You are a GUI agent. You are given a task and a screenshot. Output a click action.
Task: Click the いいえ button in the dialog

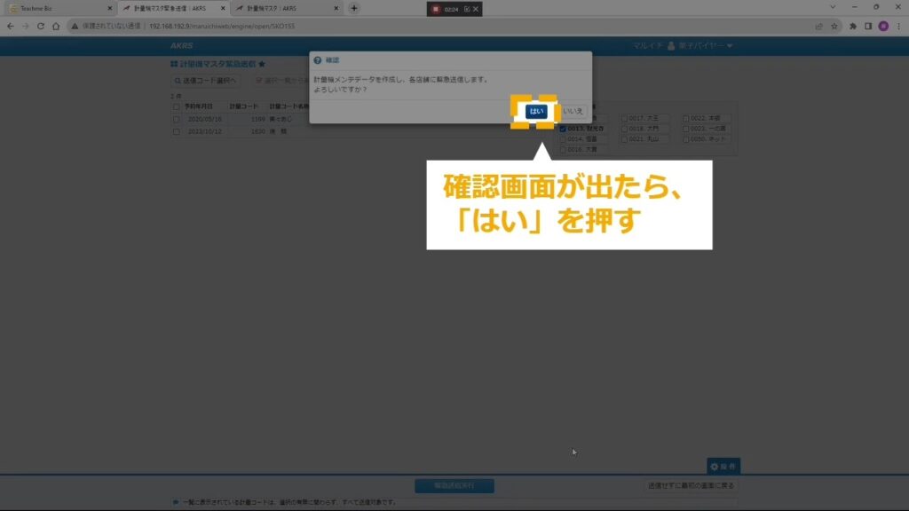click(x=573, y=111)
